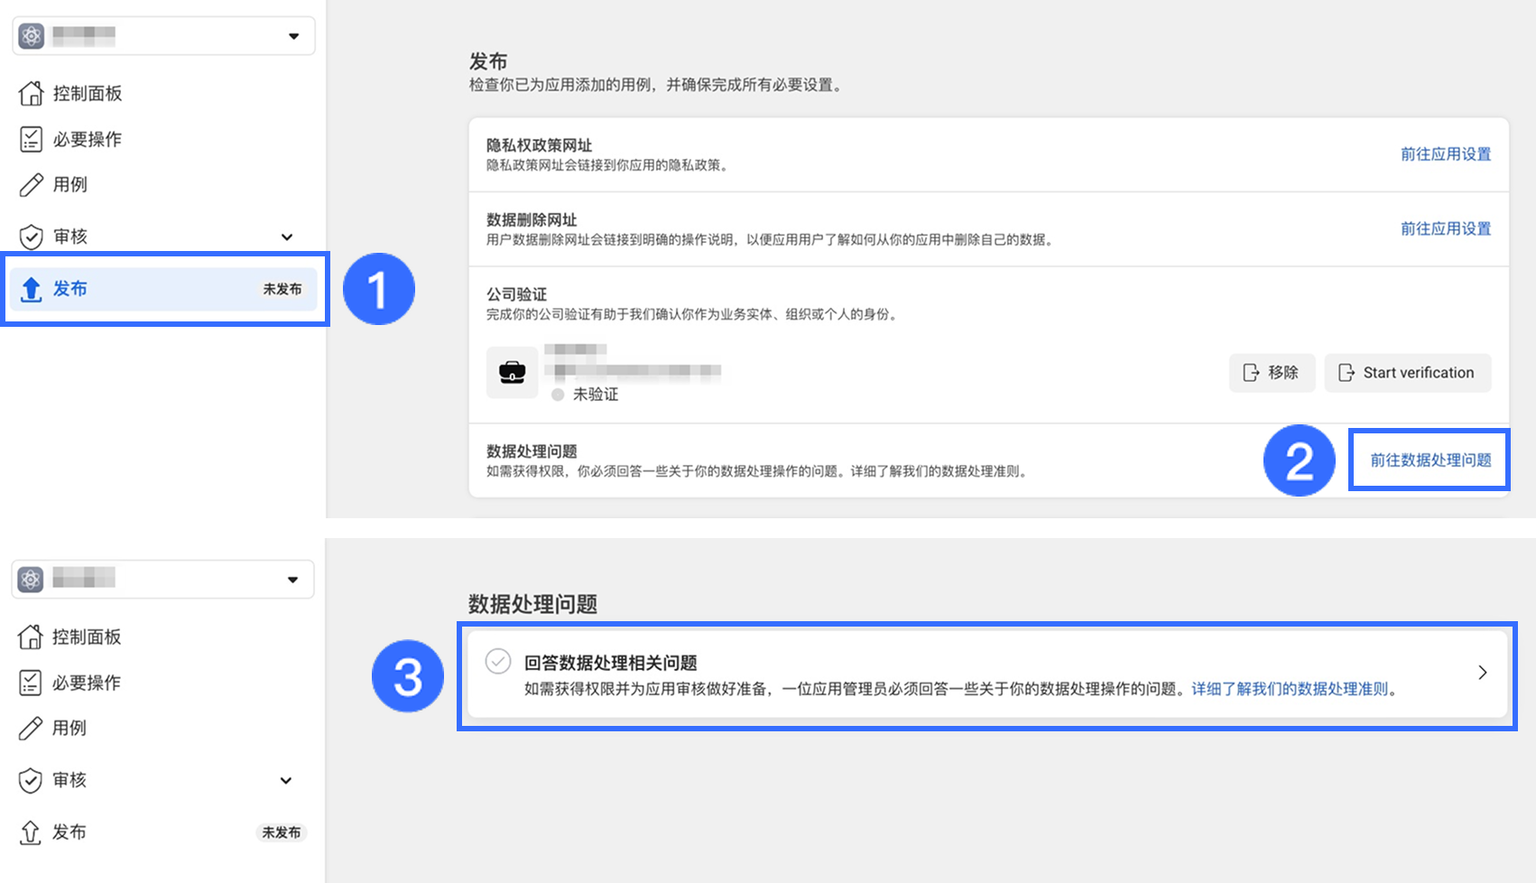
Task: Click the pencil icon beside upper 用例
Action: tap(31, 185)
